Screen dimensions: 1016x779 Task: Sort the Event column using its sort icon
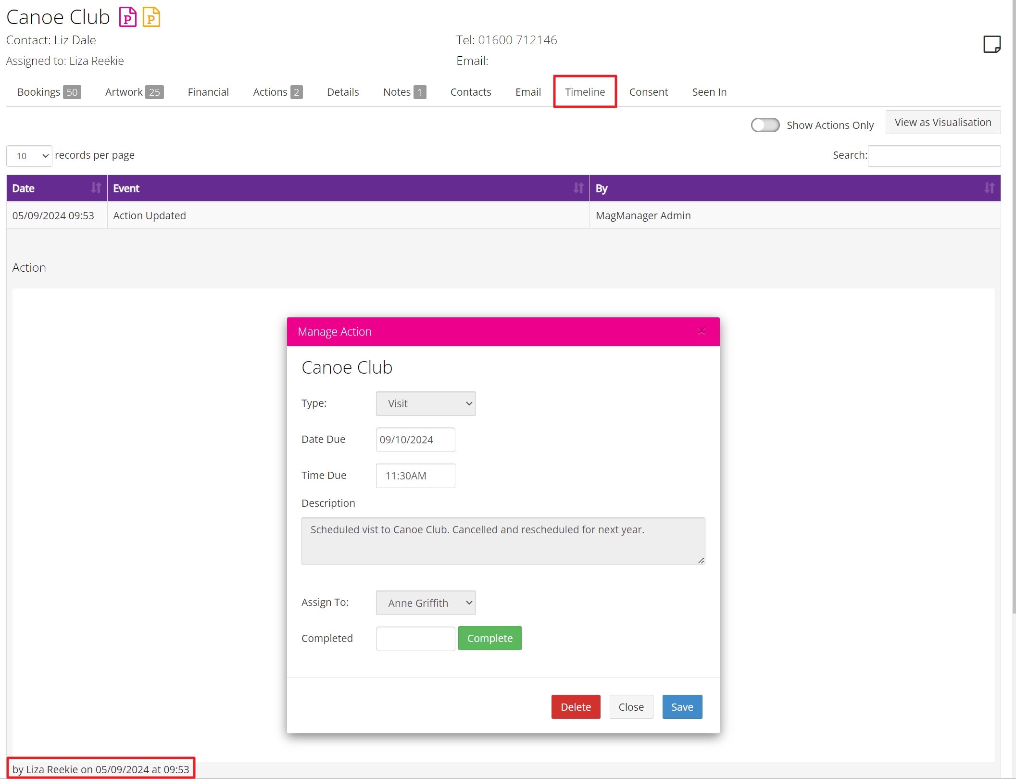pyautogui.click(x=578, y=188)
